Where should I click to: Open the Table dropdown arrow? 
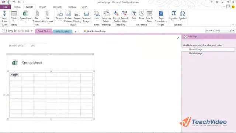click(14, 21)
